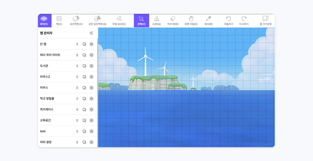Choose the 지우개(W) eraser tool
This screenshot has width=313, height=161.
(x=173, y=21)
